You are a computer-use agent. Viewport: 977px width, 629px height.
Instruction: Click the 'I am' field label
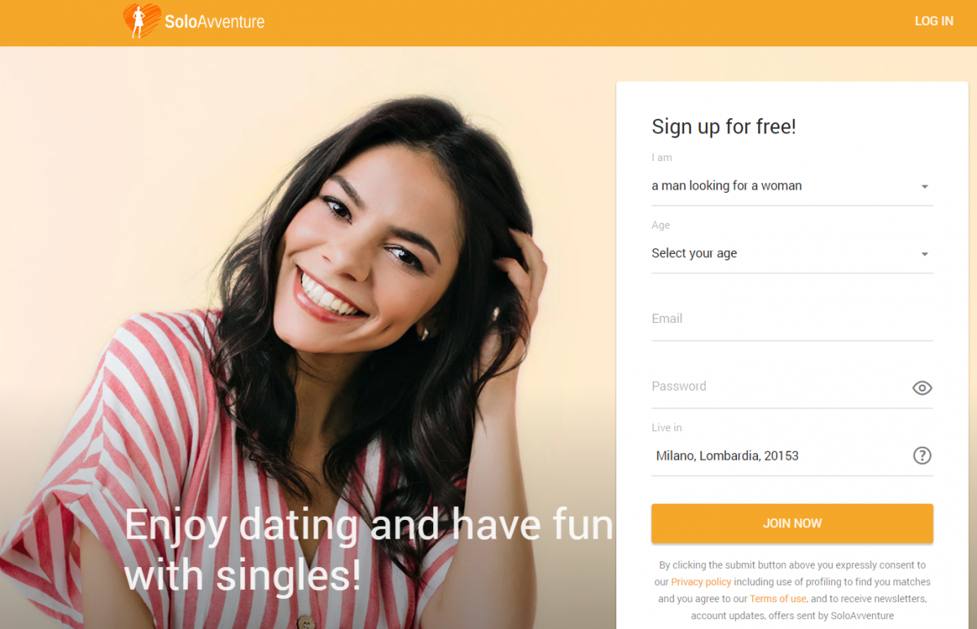[x=662, y=158]
